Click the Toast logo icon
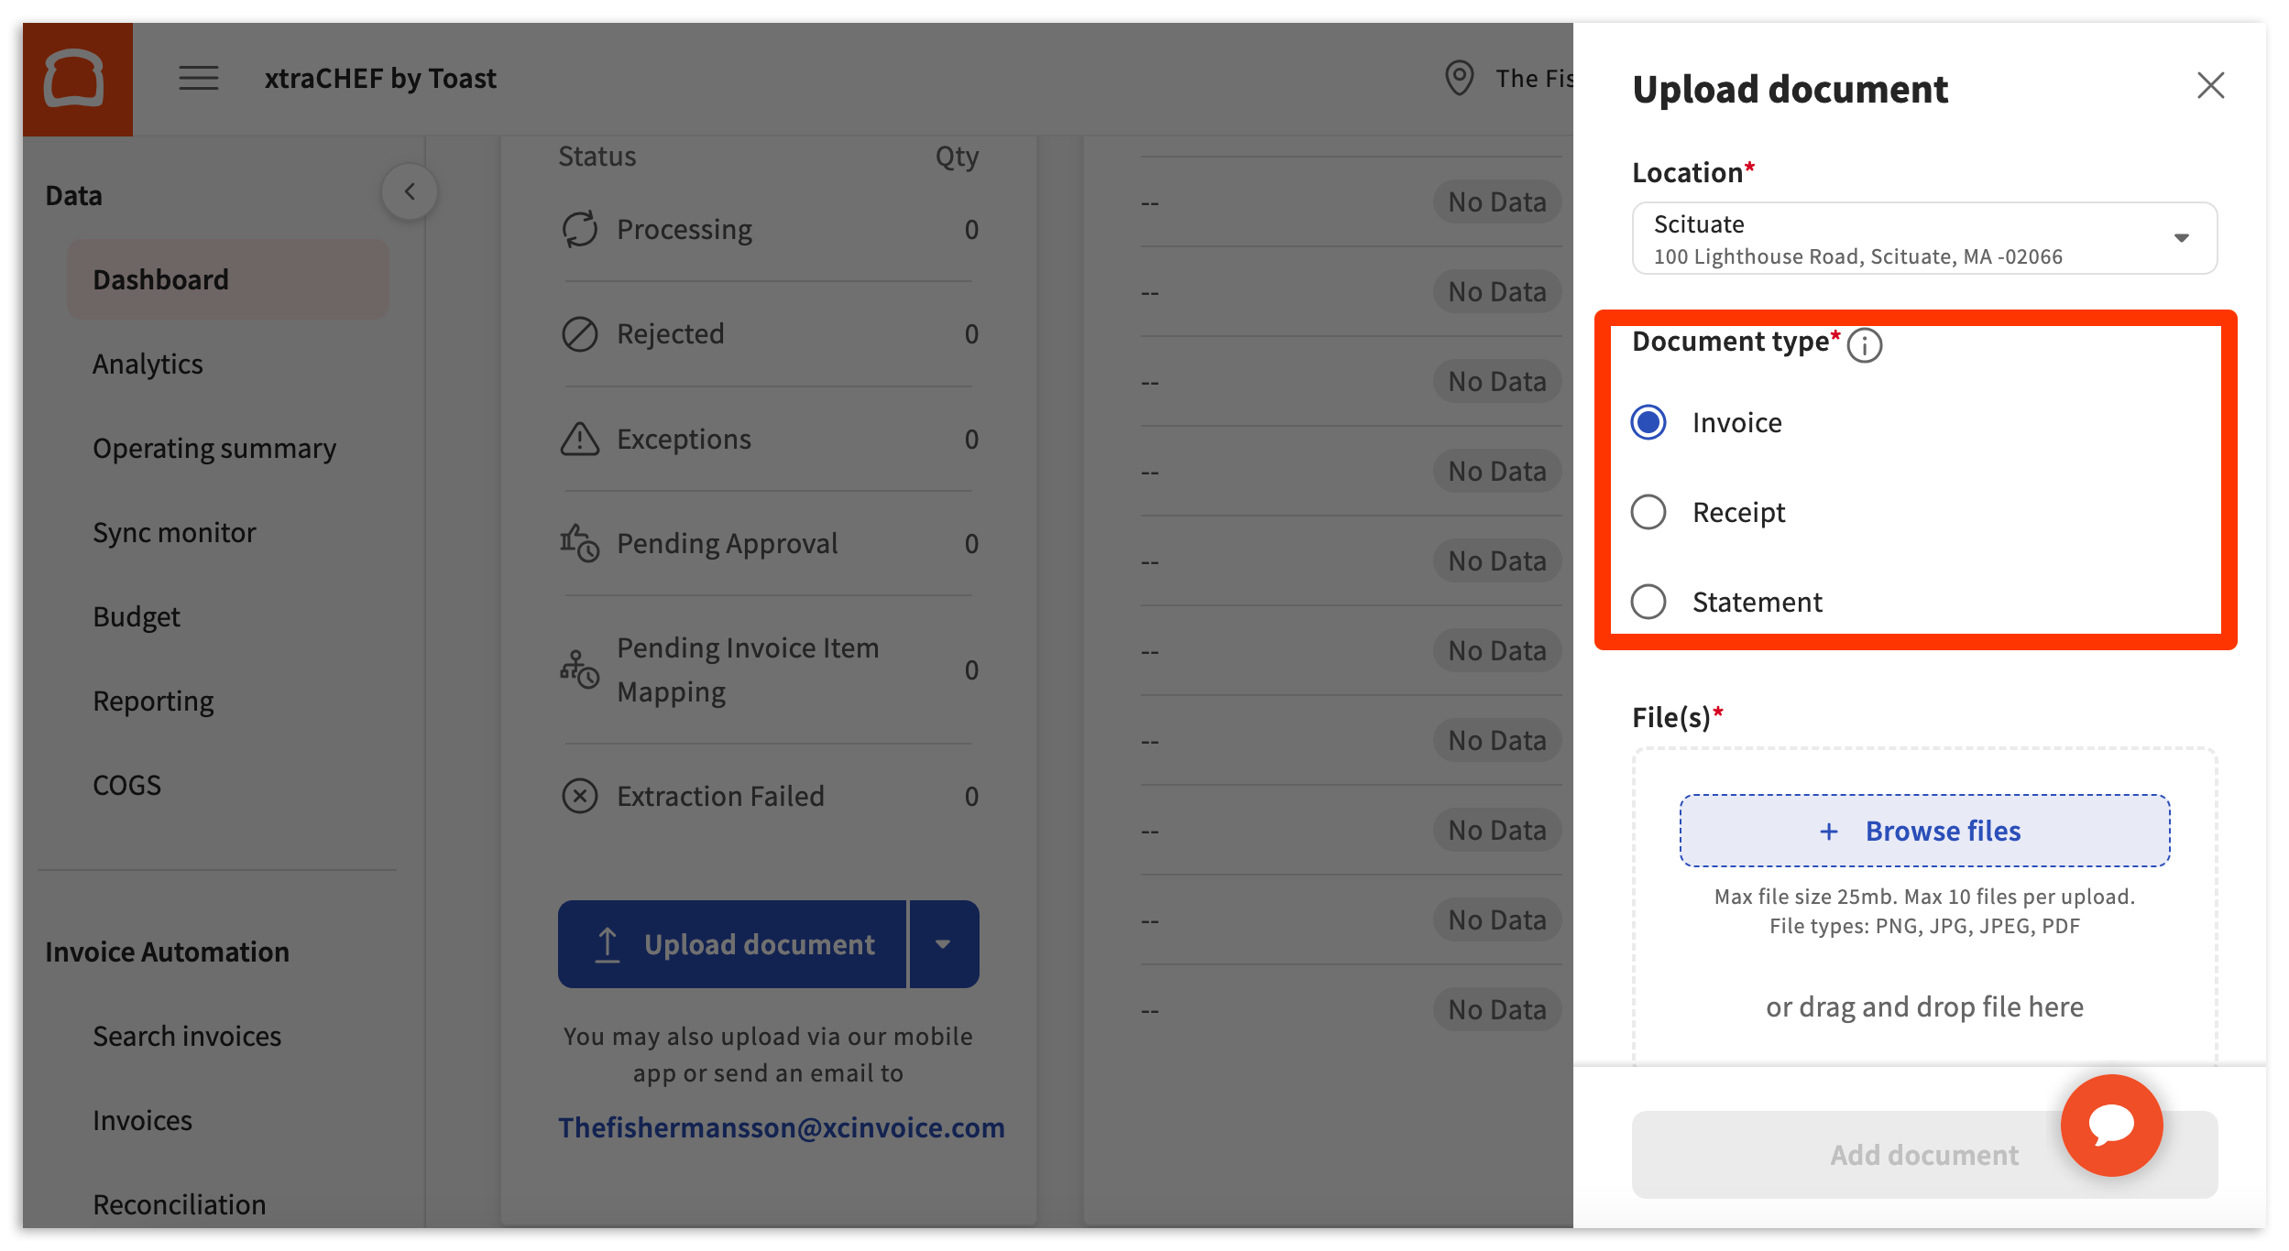Image resolution: width=2289 pixels, height=1251 pixels. (x=77, y=79)
